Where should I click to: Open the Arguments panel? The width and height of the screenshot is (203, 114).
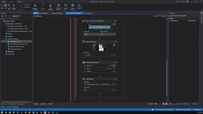tap(43, 104)
